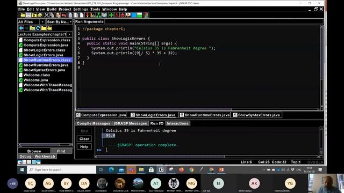
Task: Click the Paste (clipboard) toolbar icon
Action: 58,15
